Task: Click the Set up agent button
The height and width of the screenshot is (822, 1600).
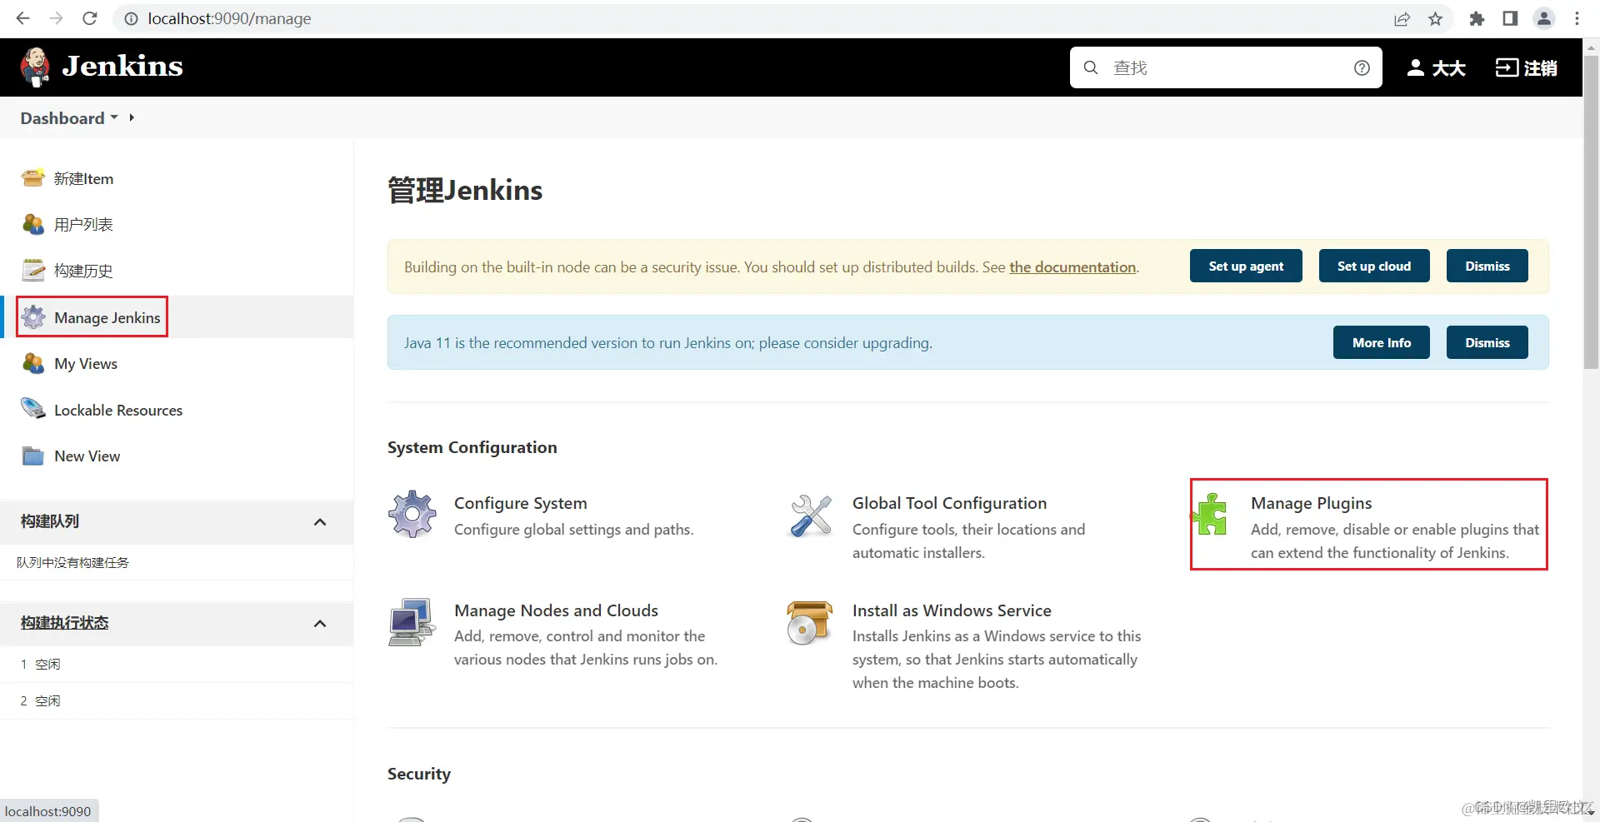Action: 1246,266
